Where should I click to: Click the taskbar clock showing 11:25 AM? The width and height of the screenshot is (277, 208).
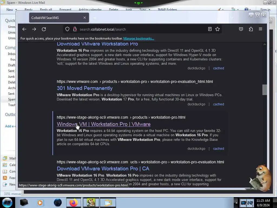coord(263,203)
